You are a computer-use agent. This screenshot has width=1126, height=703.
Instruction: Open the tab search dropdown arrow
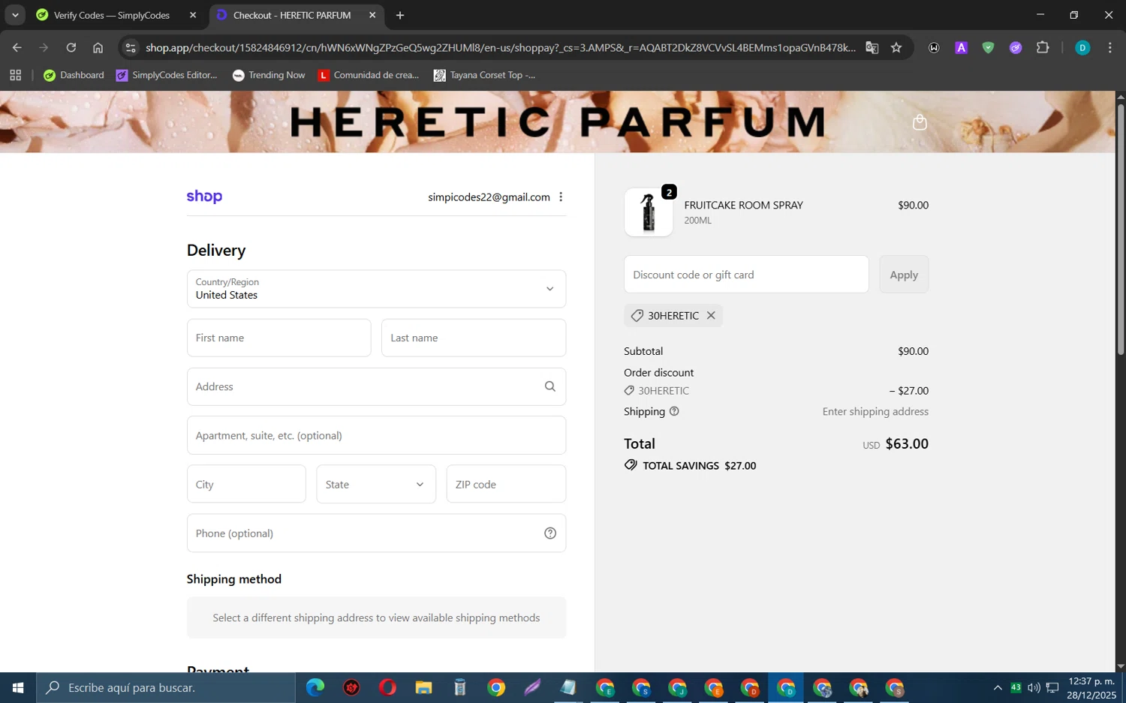[x=15, y=15]
